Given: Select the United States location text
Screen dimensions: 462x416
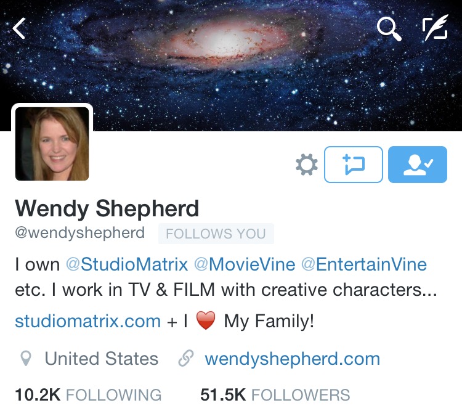Looking at the screenshot, I should (x=102, y=359).
